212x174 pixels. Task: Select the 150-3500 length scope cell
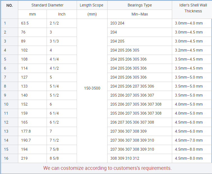92,88
